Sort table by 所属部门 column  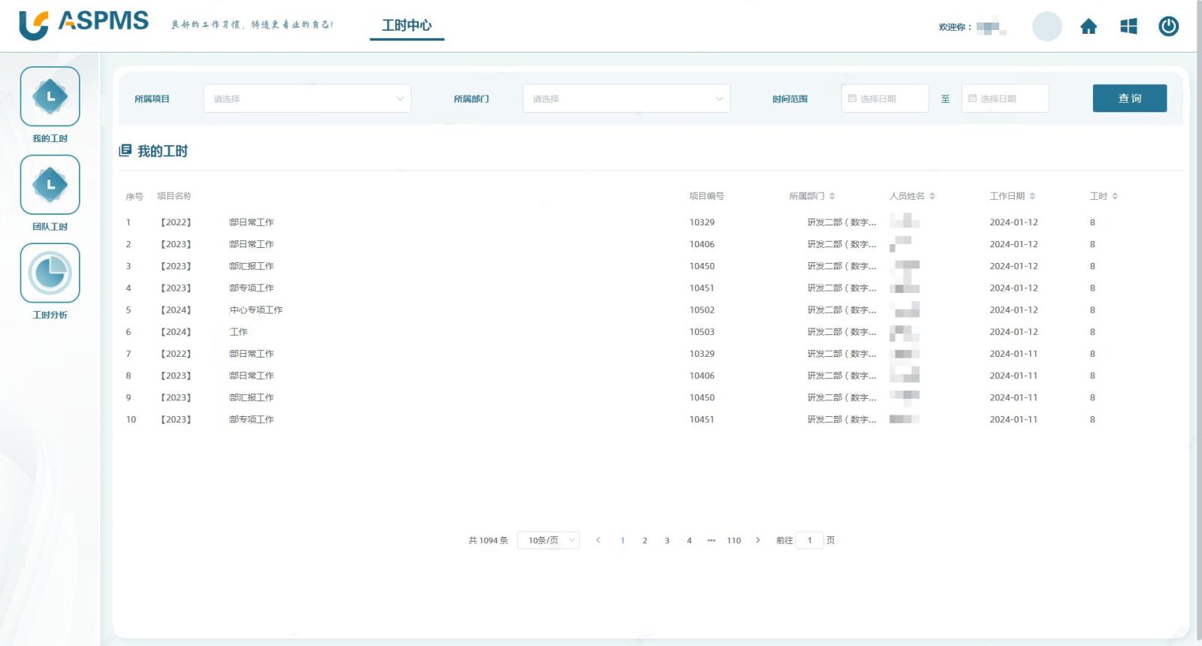pos(832,196)
